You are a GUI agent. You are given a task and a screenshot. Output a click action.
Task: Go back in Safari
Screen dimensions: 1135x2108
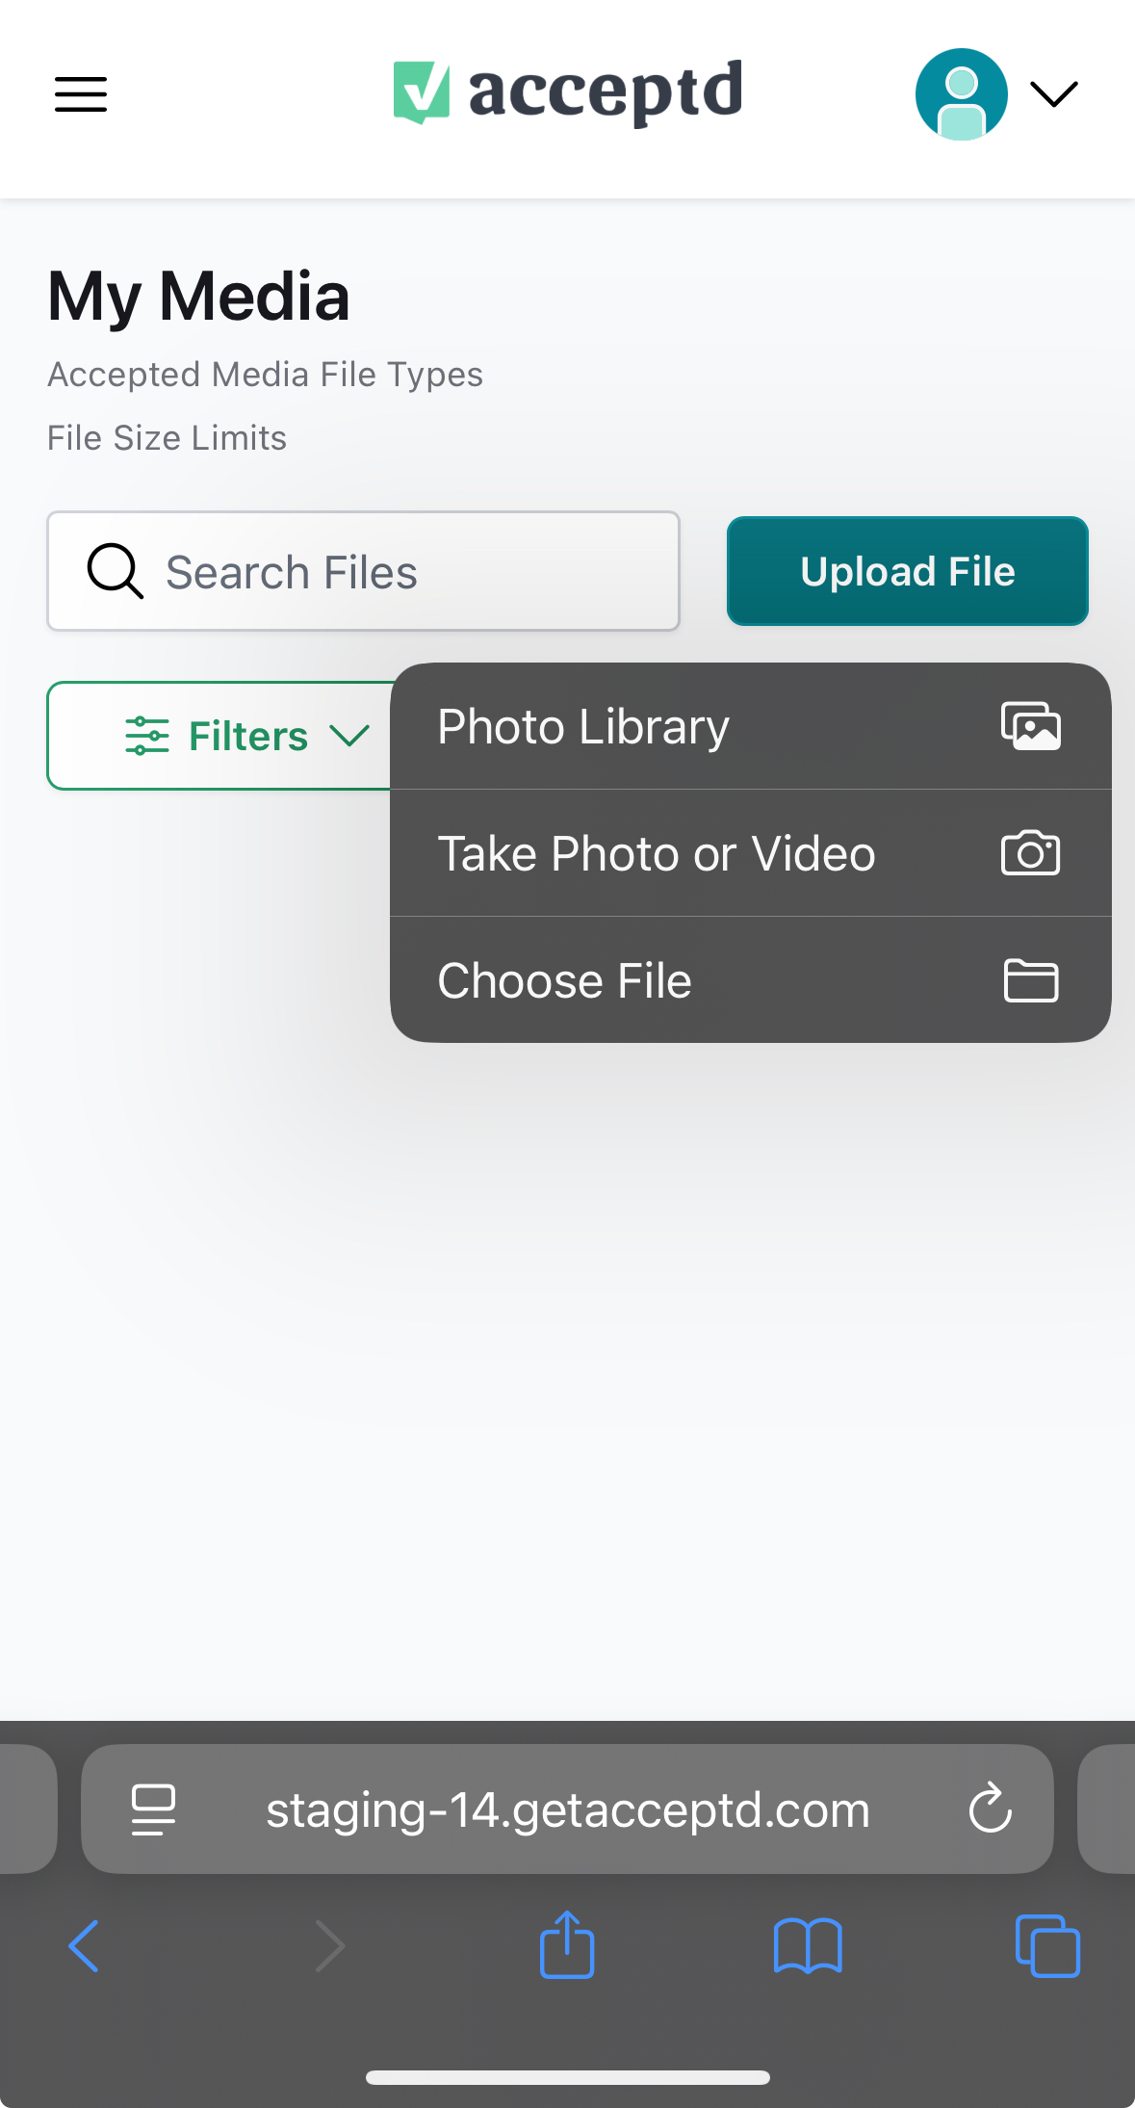click(x=84, y=1946)
